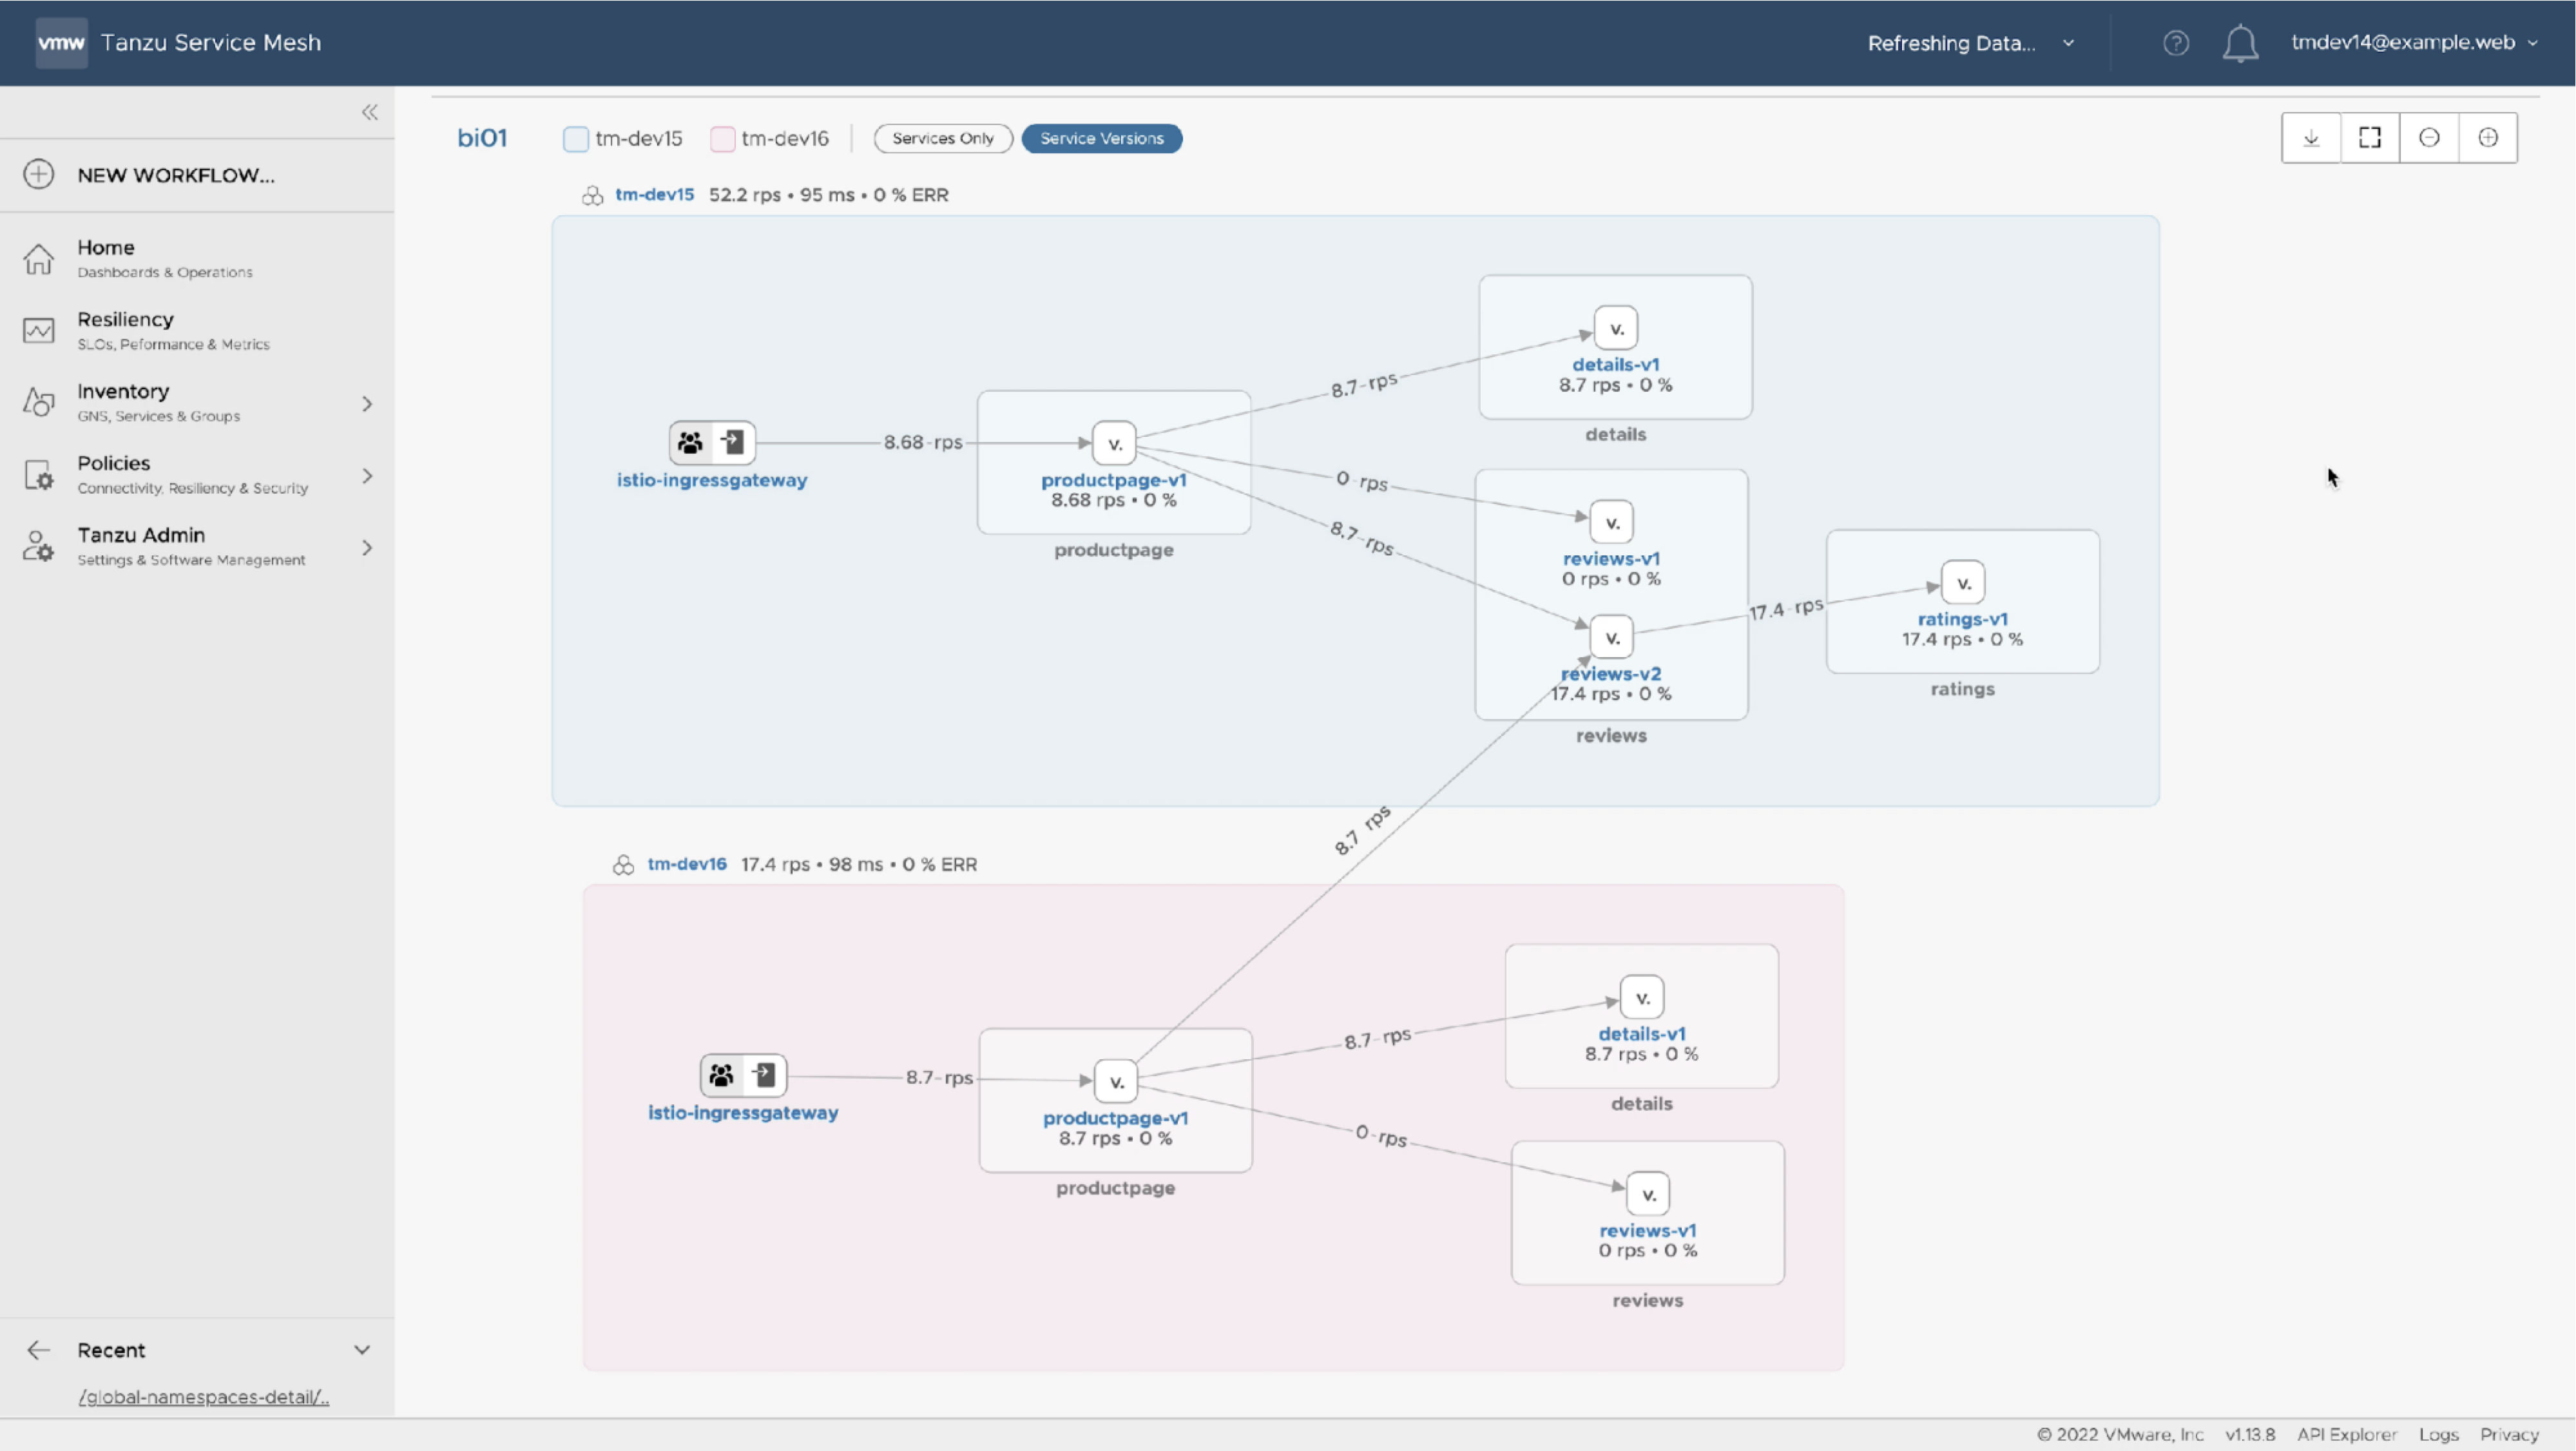
Task: Select the reviews-v1 node in tm-dev16
Action: [x=1648, y=1194]
